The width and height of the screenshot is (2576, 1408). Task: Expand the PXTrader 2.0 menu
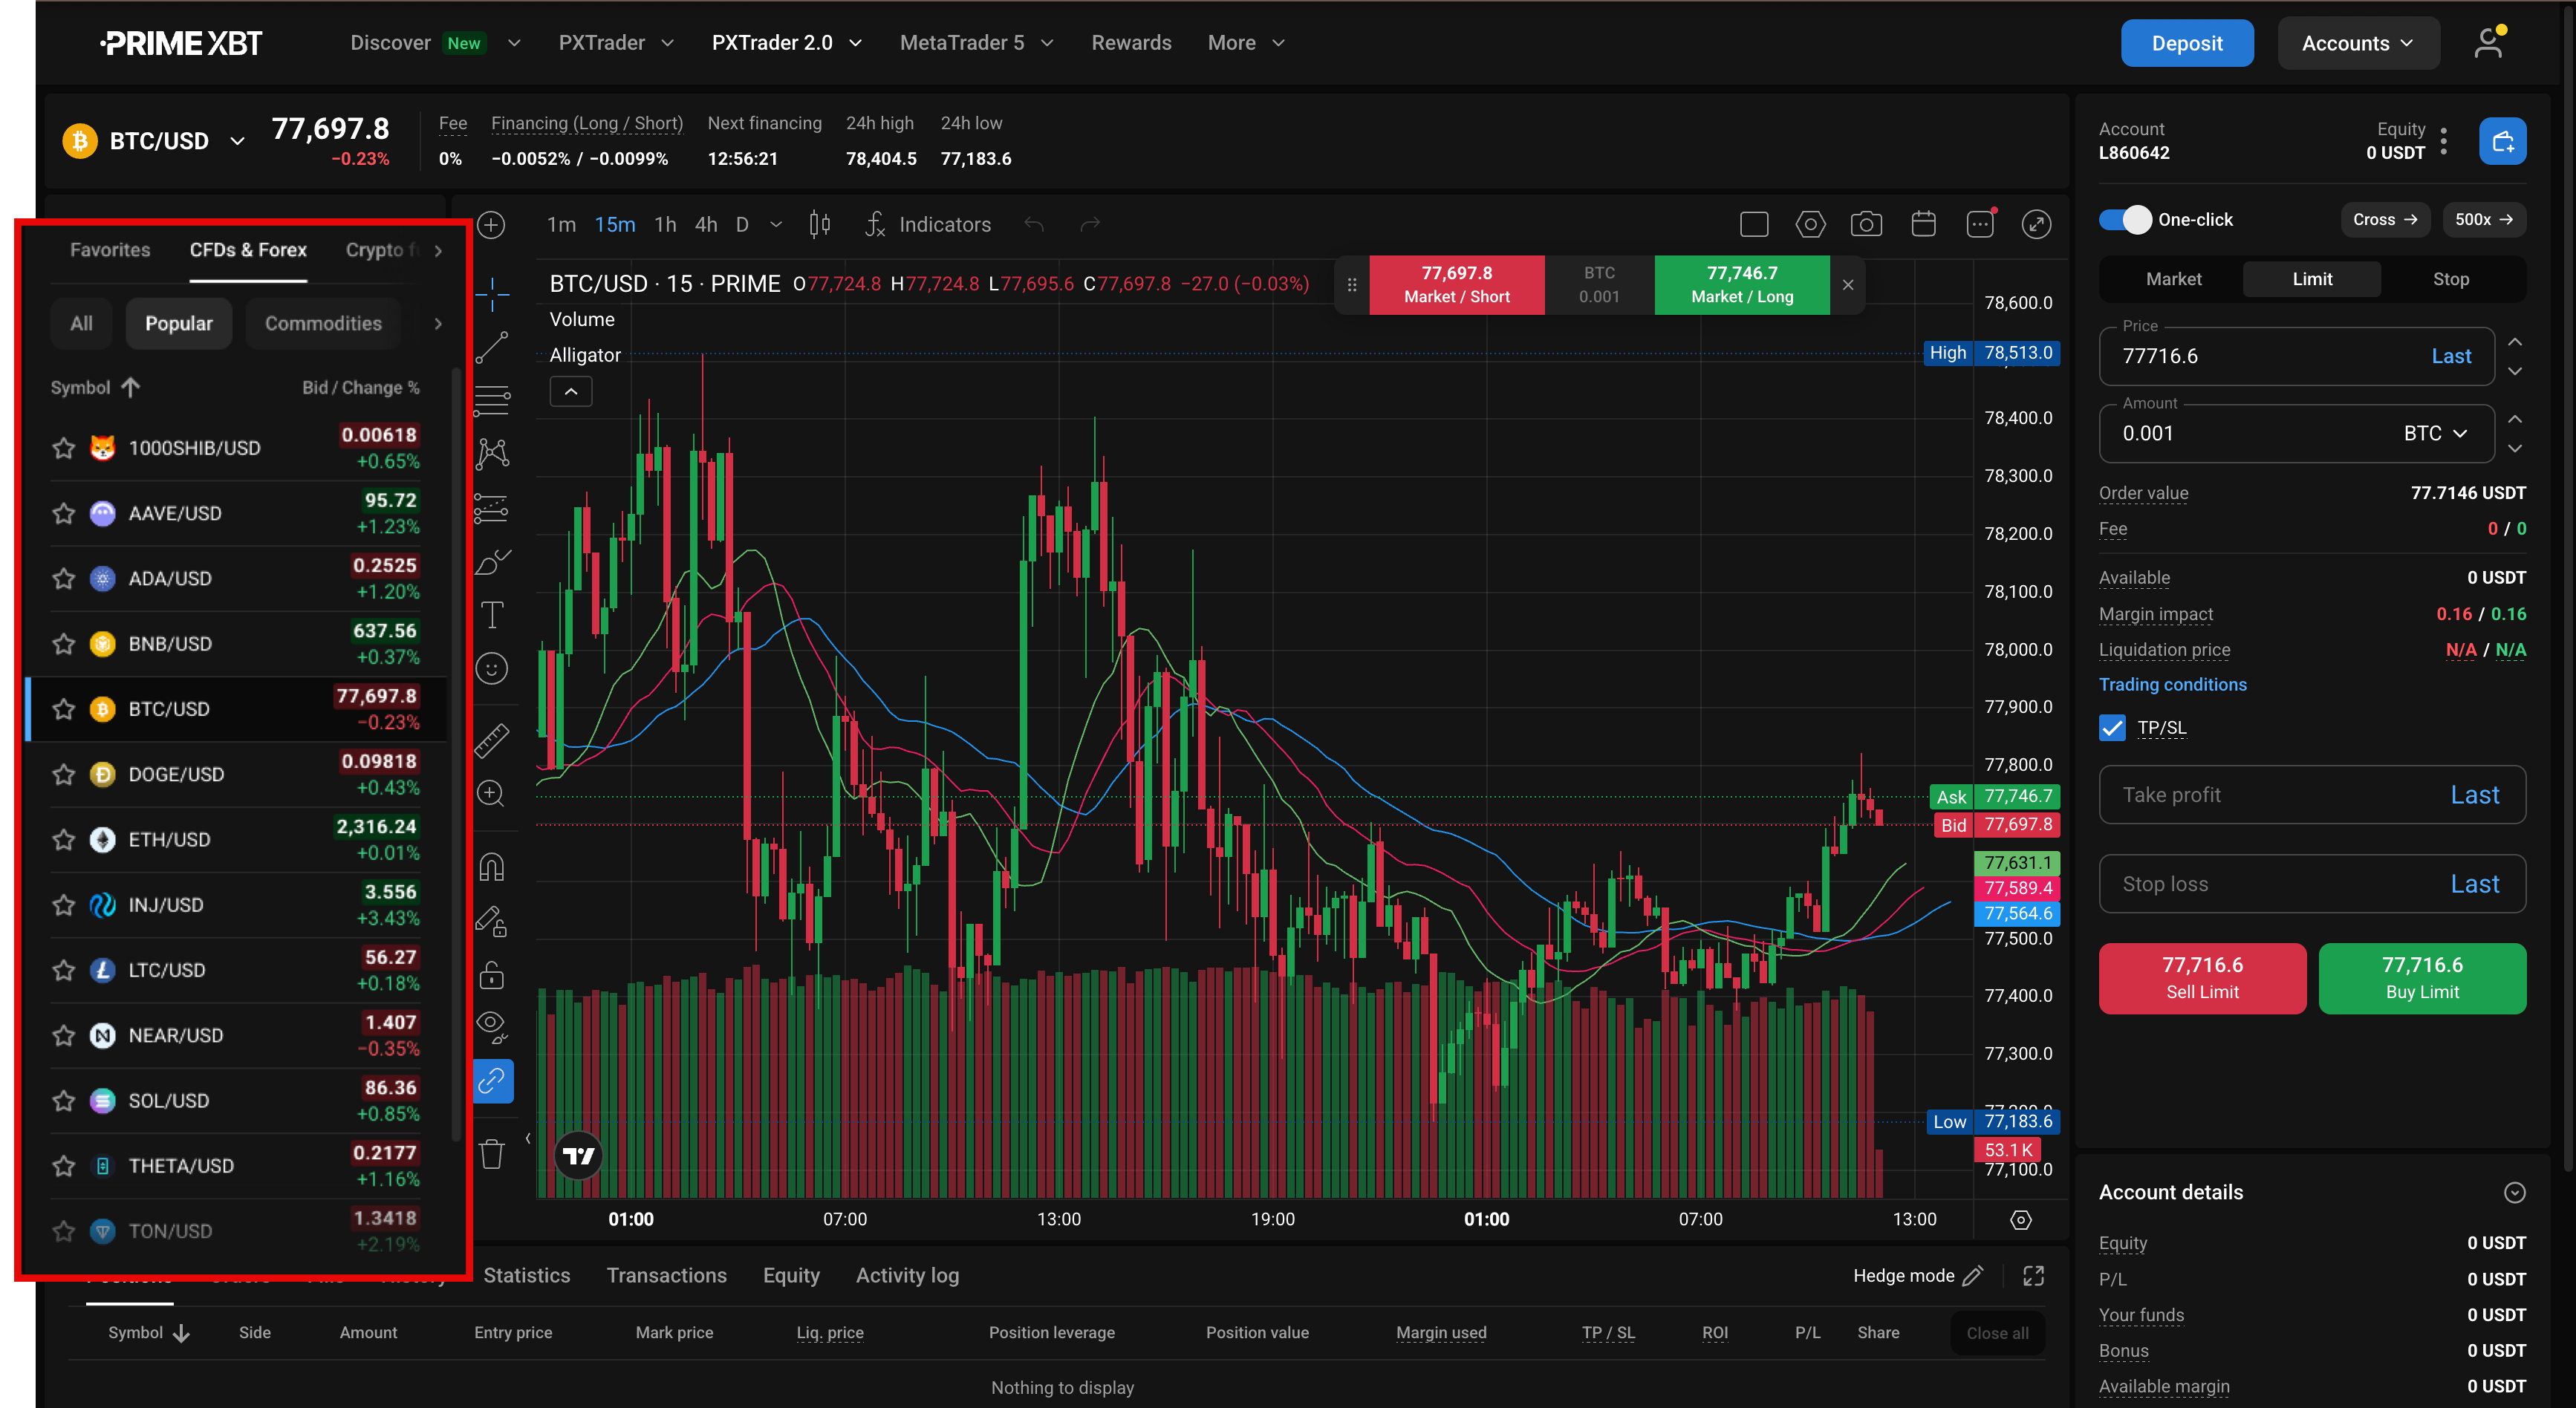[x=786, y=43]
